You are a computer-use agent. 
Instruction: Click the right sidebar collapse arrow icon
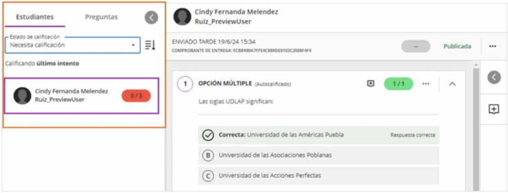tap(494, 77)
